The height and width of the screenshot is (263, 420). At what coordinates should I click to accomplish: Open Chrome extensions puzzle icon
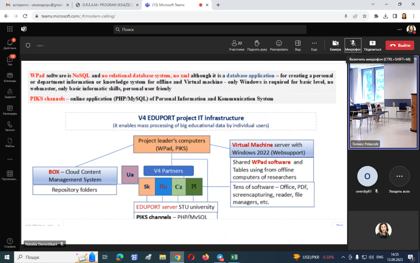(x=376, y=16)
